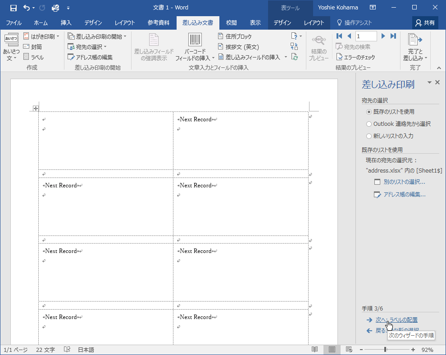Preview results (結果のプレビュー)
The height and width of the screenshot is (355, 446).
[319, 47]
